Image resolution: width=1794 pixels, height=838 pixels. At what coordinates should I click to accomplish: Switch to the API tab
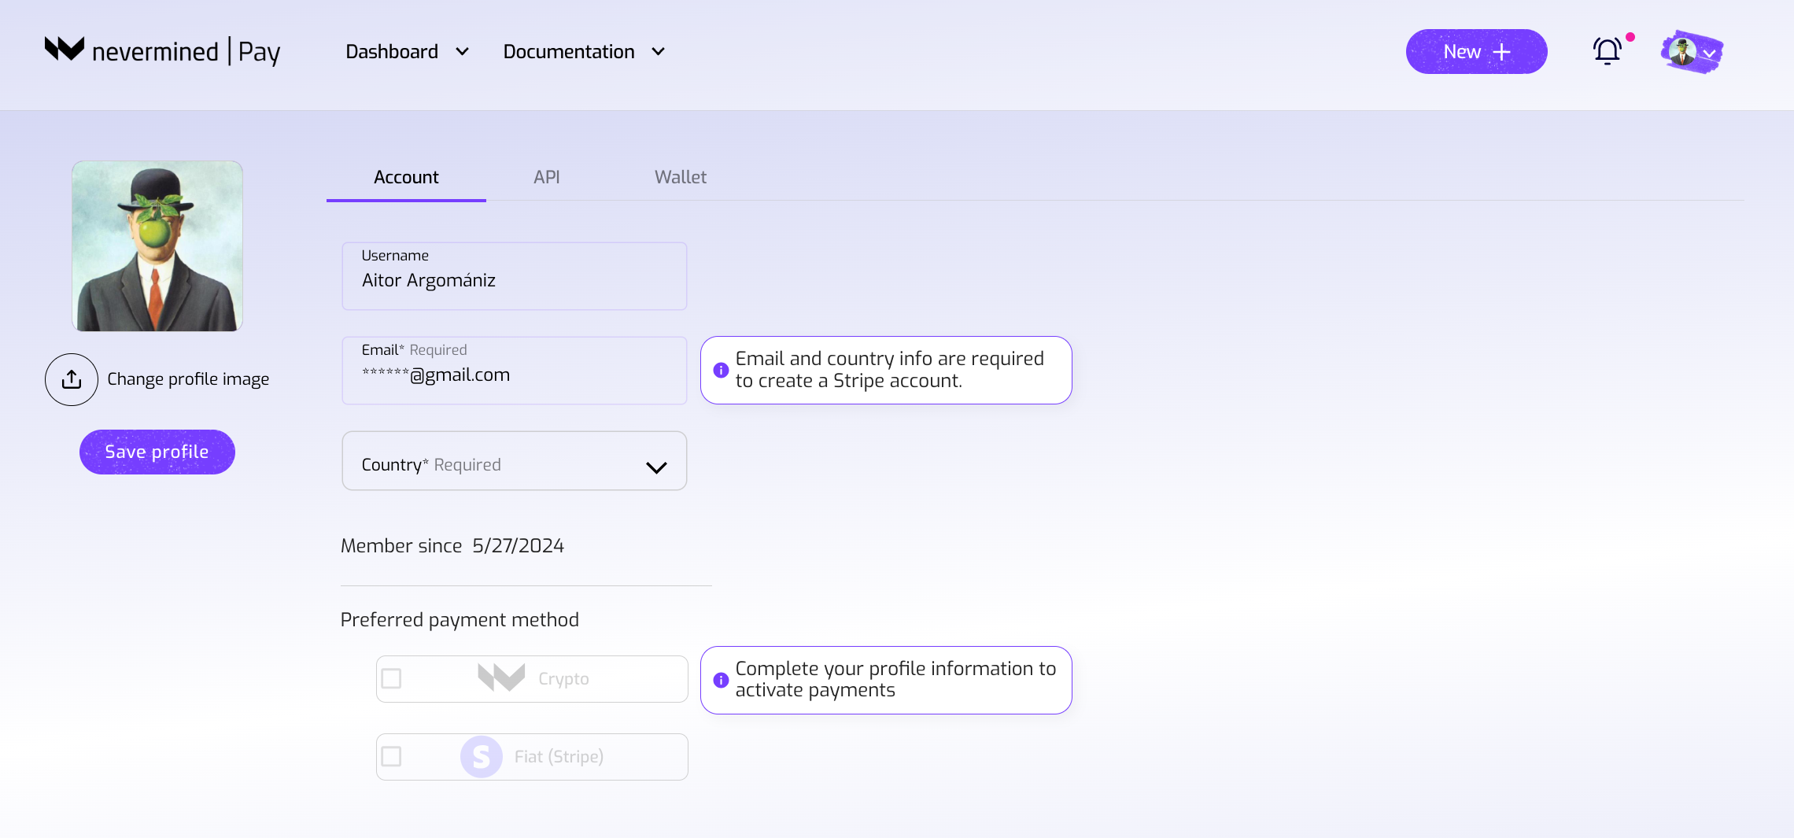[547, 178]
